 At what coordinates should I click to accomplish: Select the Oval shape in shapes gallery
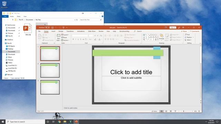[153, 35]
